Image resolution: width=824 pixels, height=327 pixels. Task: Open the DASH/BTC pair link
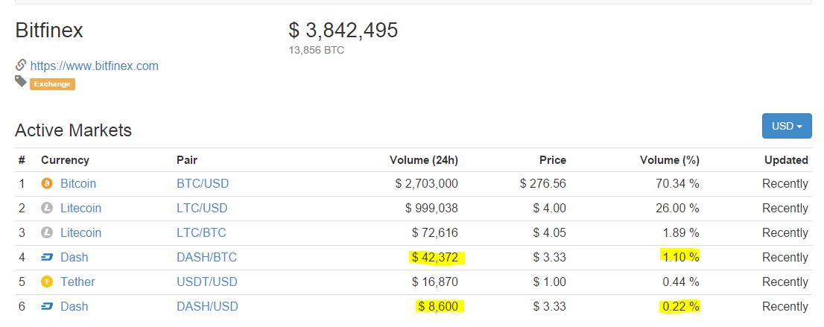(x=207, y=258)
